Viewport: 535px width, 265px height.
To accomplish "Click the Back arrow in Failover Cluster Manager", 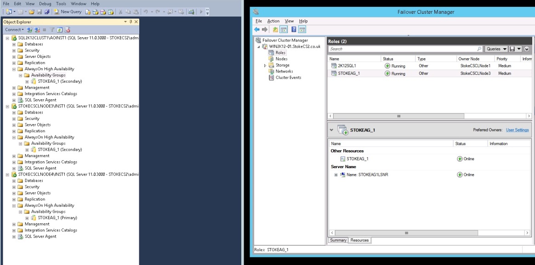I will pos(257,29).
